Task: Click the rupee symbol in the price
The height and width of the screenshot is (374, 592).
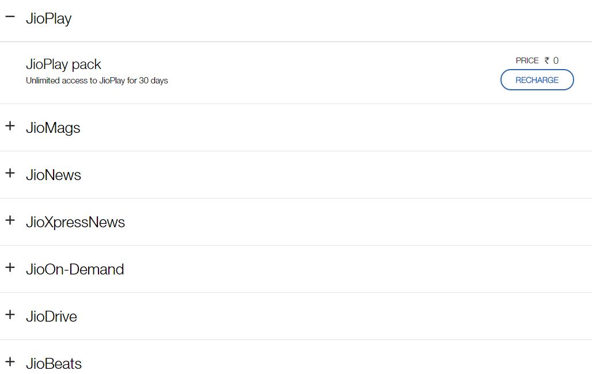Action: pyautogui.click(x=547, y=60)
